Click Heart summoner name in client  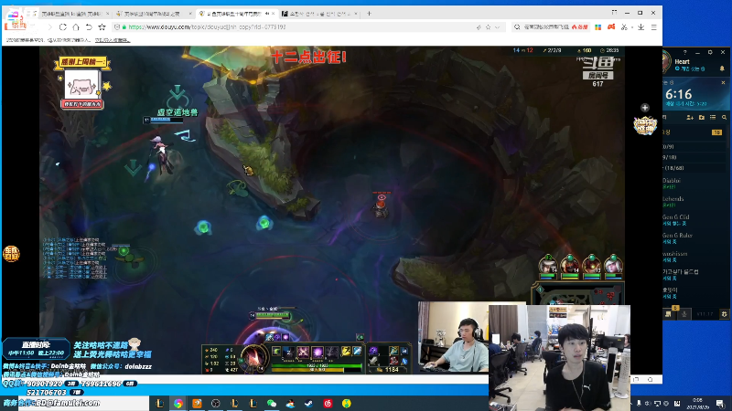click(x=682, y=61)
